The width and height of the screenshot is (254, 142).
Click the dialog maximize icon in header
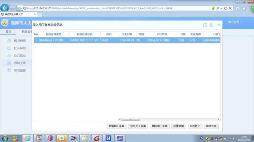[205, 25]
